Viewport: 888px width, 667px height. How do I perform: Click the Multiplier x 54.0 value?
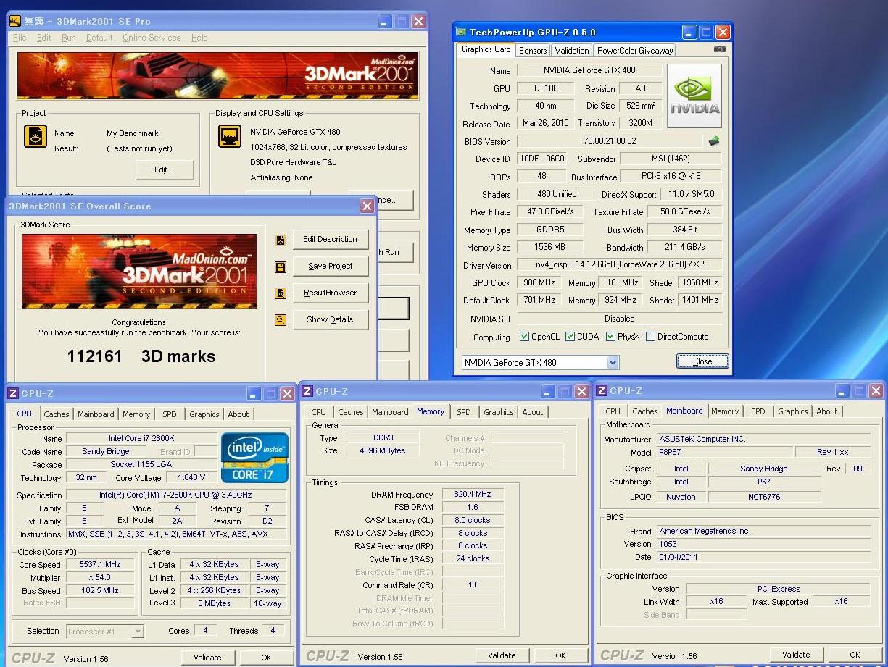[100, 578]
